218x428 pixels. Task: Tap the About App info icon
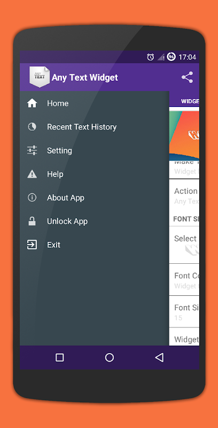[32, 197]
